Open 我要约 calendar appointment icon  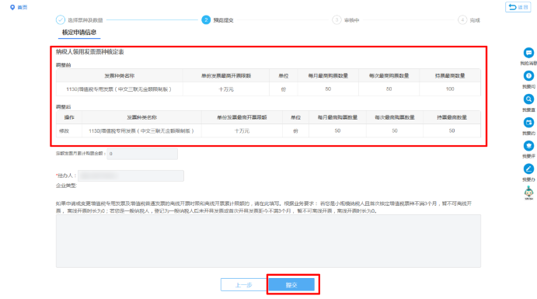point(528,123)
